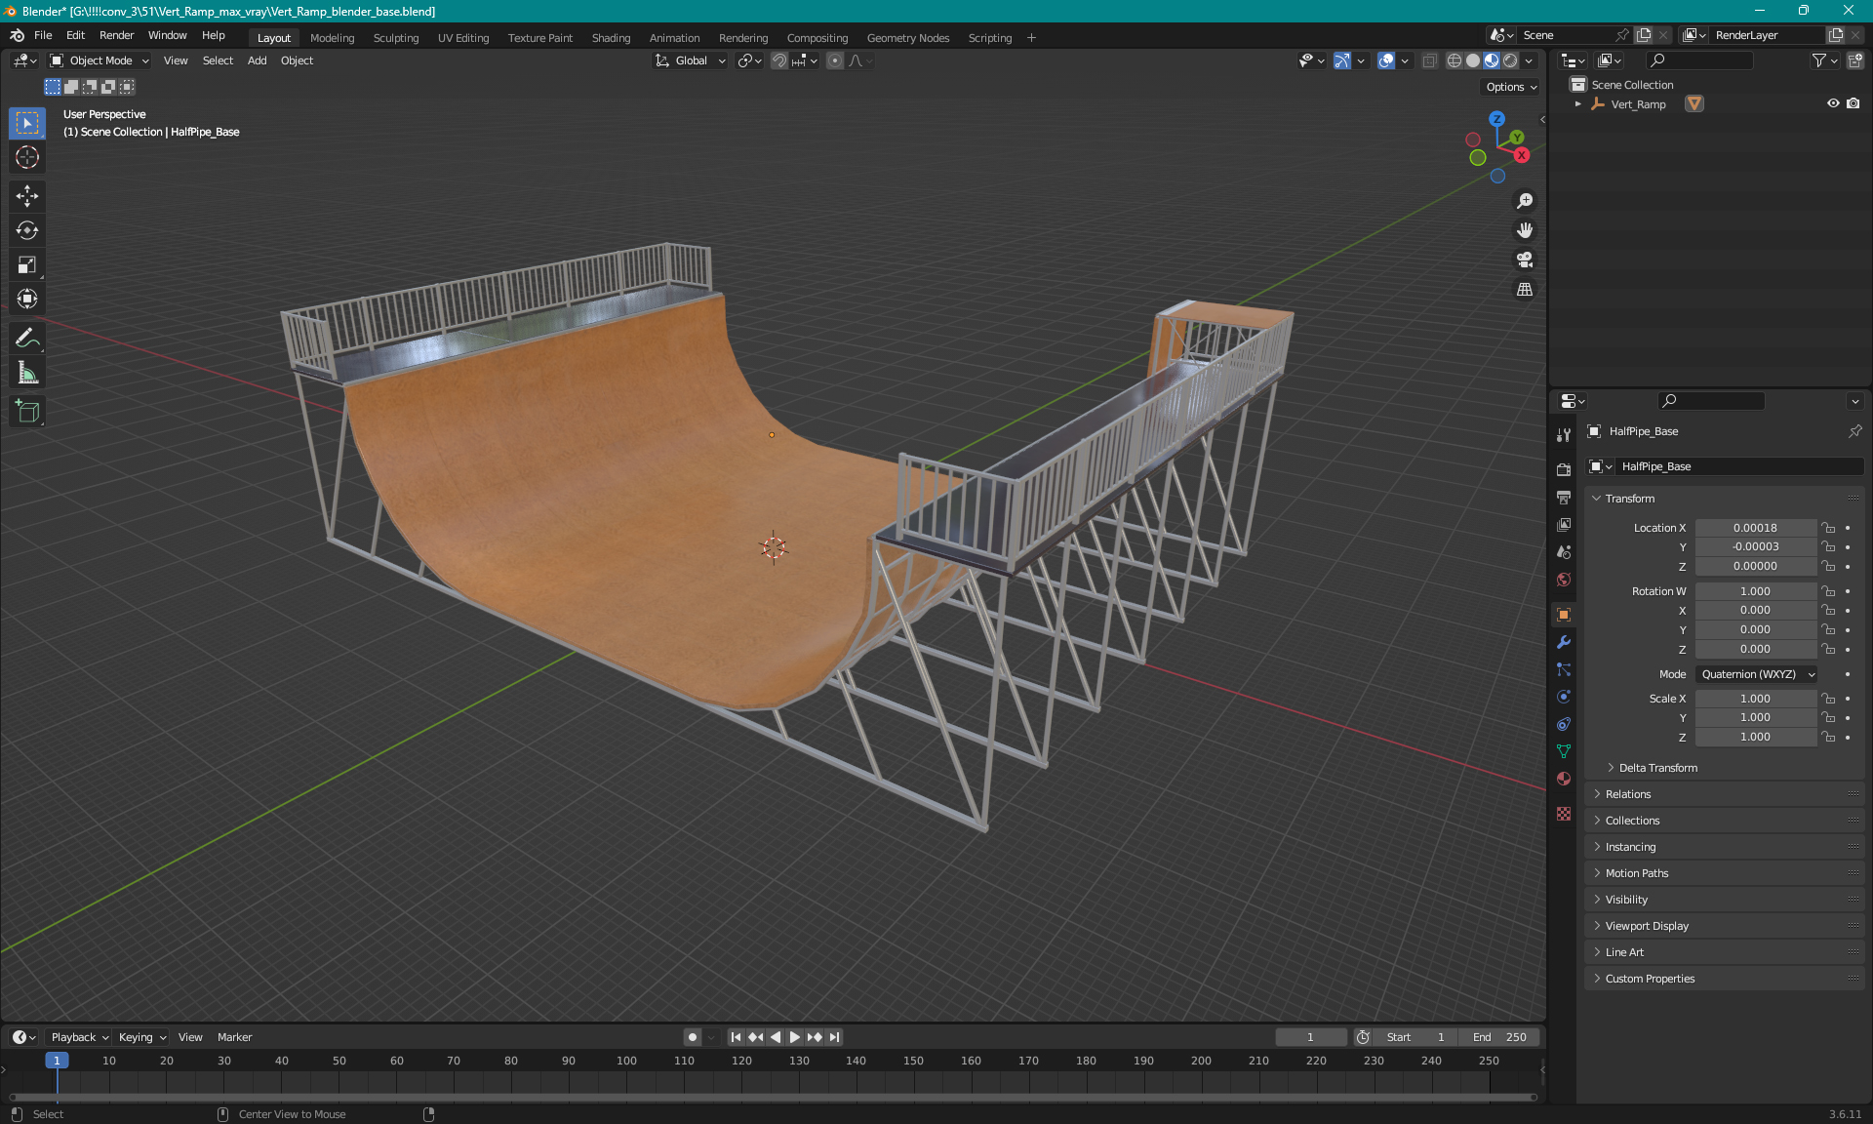Open the Physics properties tab

(1564, 697)
